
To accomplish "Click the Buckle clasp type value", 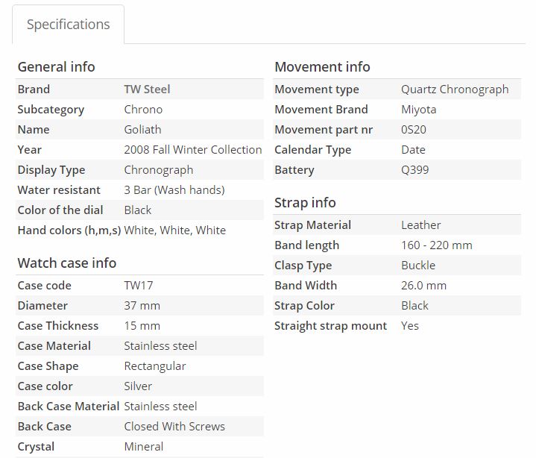I will click(417, 266).
